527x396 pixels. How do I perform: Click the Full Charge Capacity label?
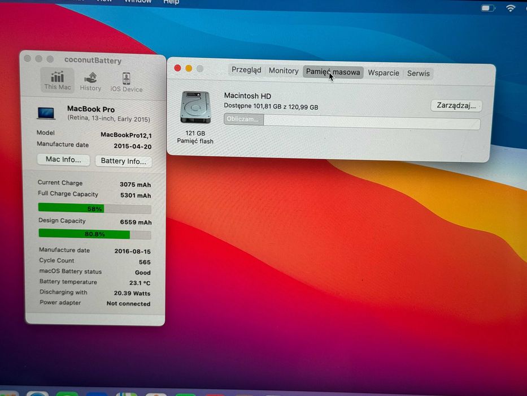coord(68,193)
